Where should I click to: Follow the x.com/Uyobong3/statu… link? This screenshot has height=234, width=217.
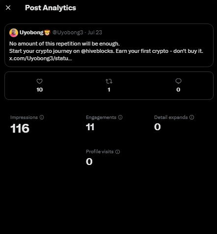[41, 58]
